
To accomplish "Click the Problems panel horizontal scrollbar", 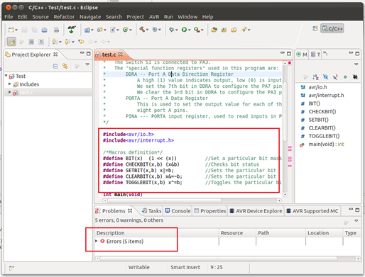I will click(x=218, y=259).
